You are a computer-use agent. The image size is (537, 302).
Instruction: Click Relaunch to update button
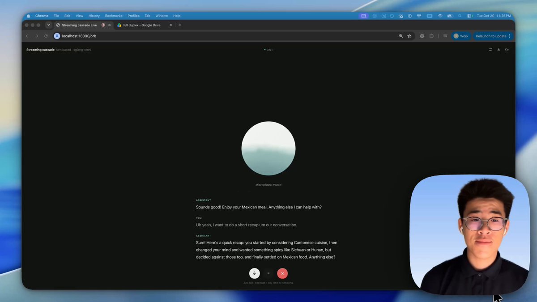493,36
